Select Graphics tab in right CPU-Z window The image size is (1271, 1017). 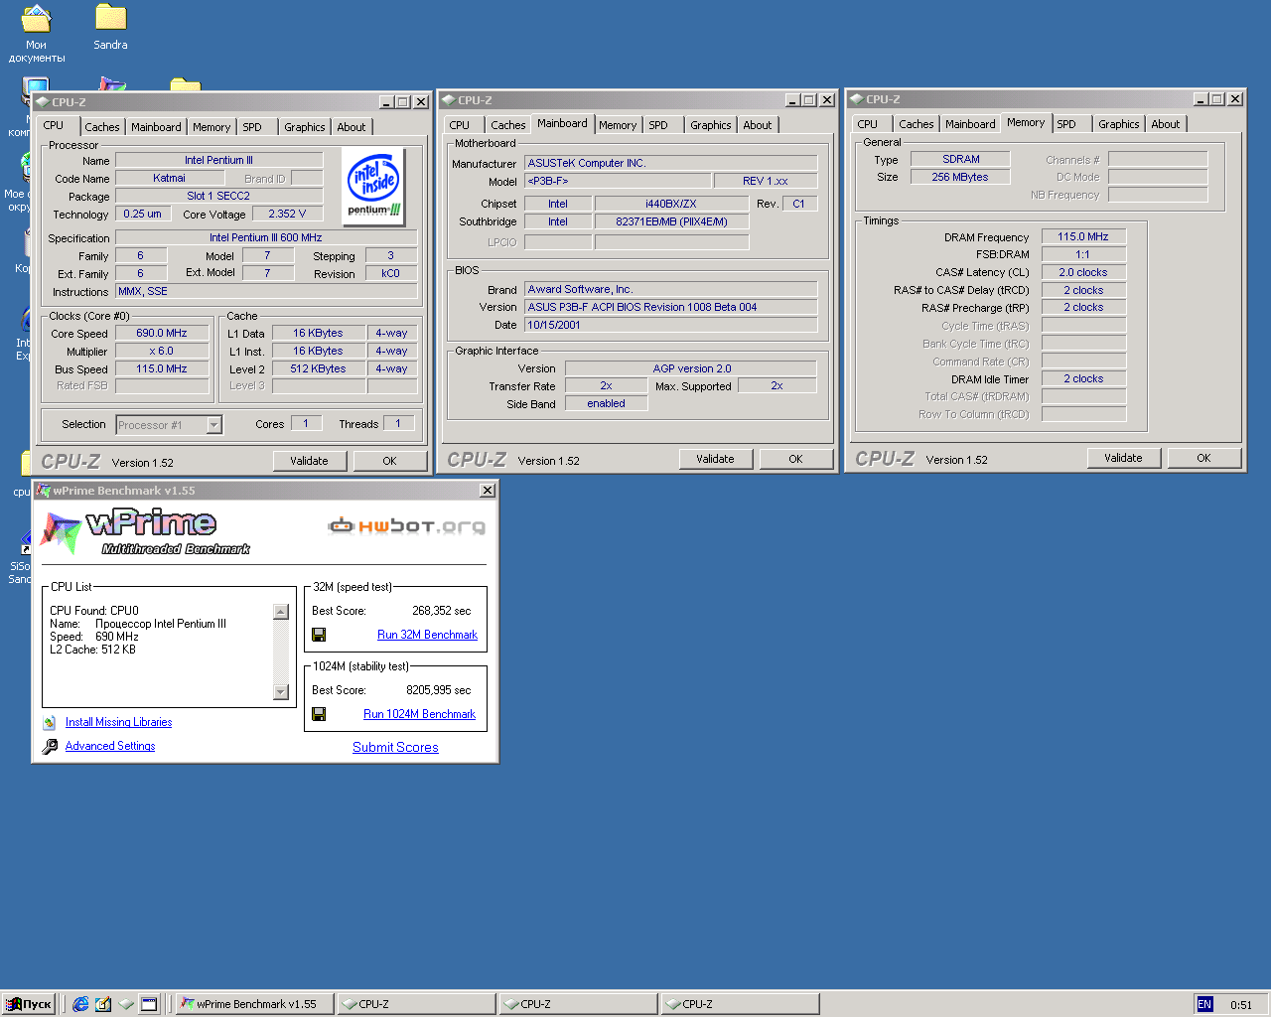[x=1118, y=124]
